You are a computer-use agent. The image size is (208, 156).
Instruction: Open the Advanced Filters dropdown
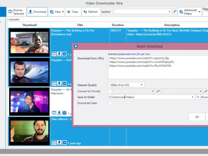coord(190,12)
